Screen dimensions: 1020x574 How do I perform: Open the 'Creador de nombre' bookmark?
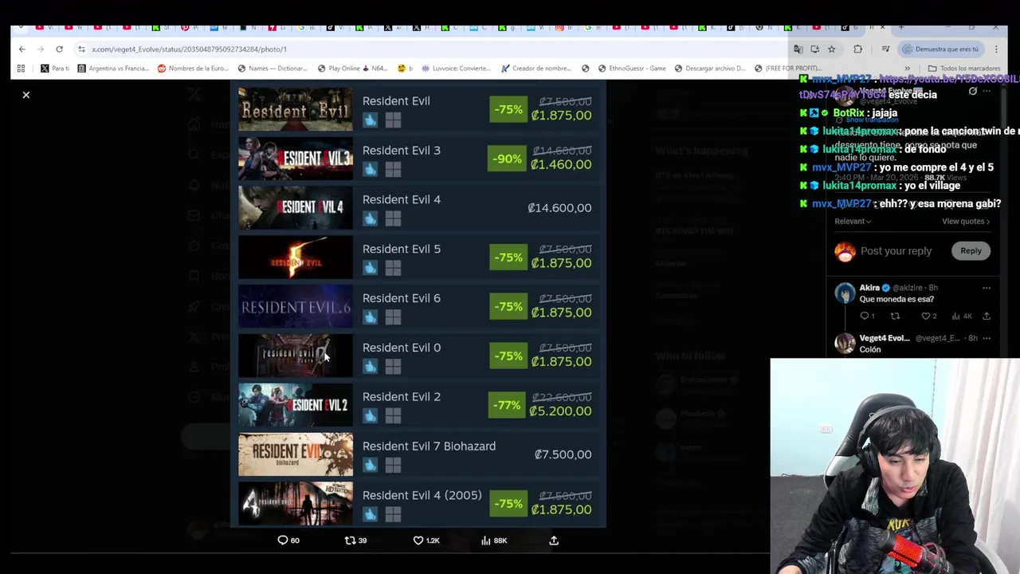pos(535,69)
